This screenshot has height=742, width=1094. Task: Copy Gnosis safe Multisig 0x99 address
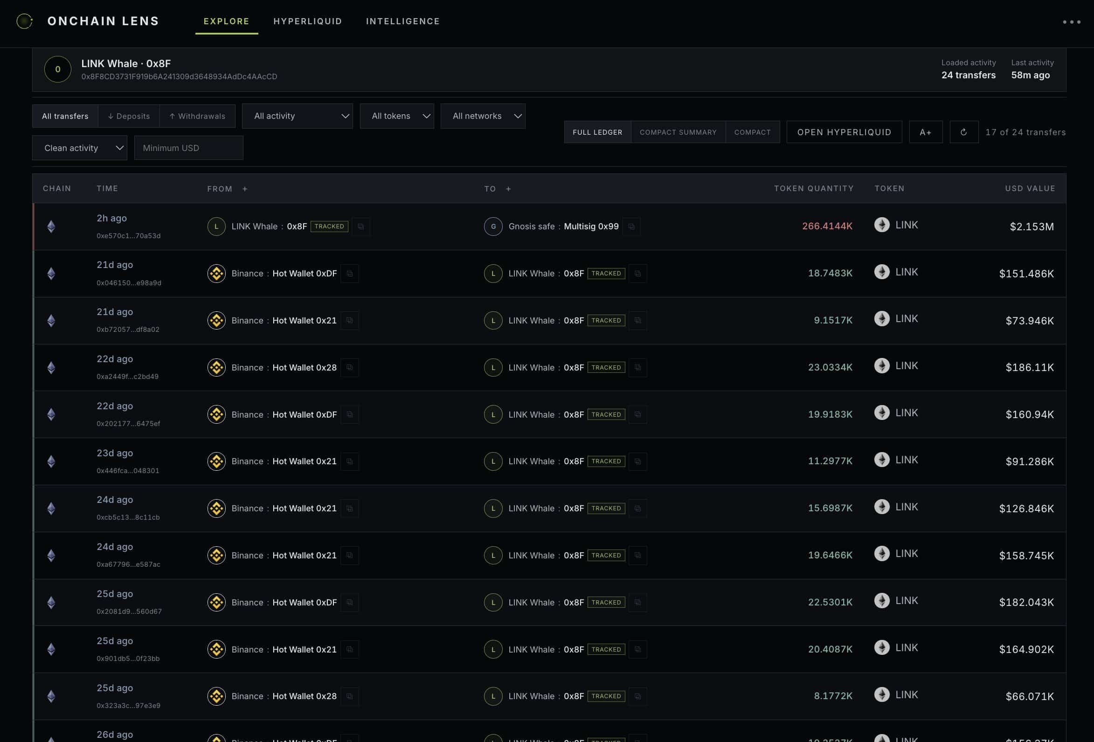click(x=631, y=227)
